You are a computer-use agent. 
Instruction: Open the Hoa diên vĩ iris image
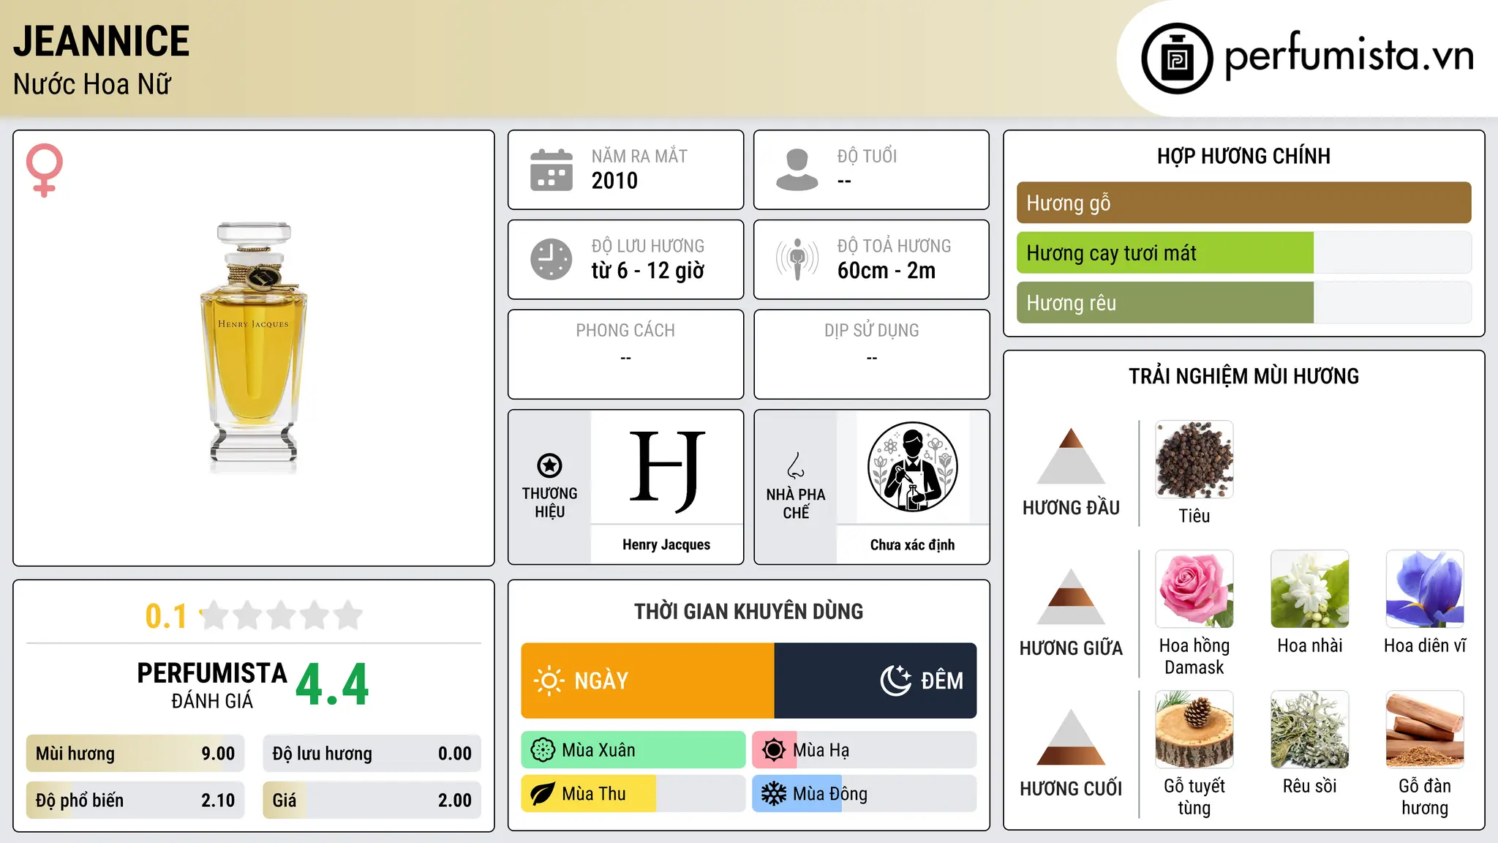click(x=1425, y=589)
